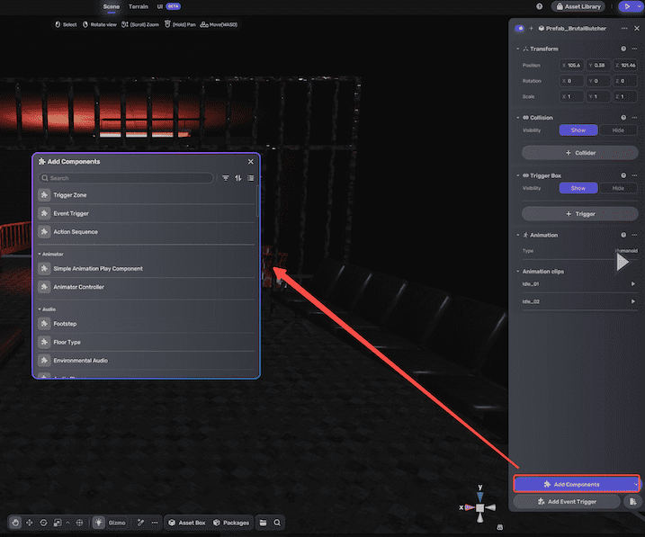Switch to the Terrain tab
Viewport: 645px width, 537px height.
pos(139,6)
